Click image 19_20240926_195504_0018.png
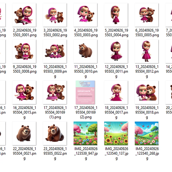172x172 pixels. click(x=146, y=92)
